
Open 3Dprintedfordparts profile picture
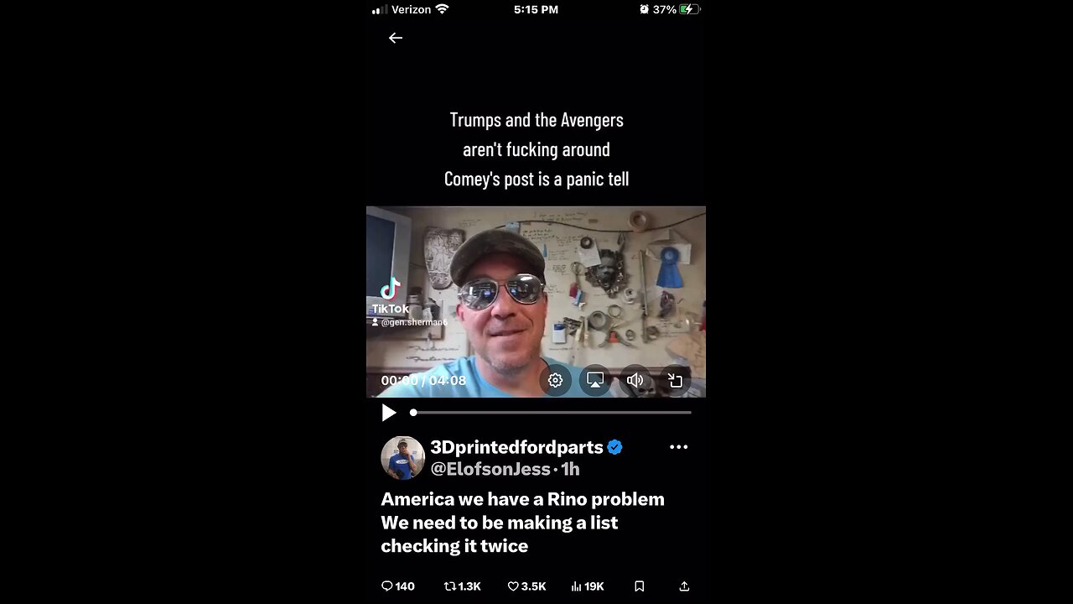pyautogui.click(x=402, y=458)
